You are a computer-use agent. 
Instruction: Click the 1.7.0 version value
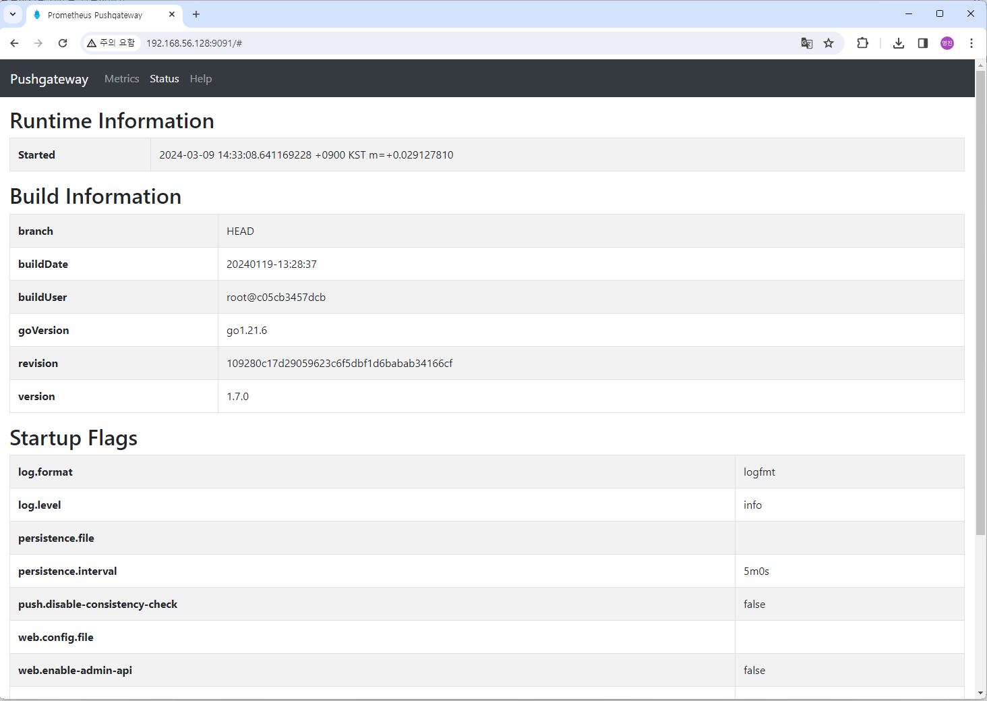click(x=237, y=397)
